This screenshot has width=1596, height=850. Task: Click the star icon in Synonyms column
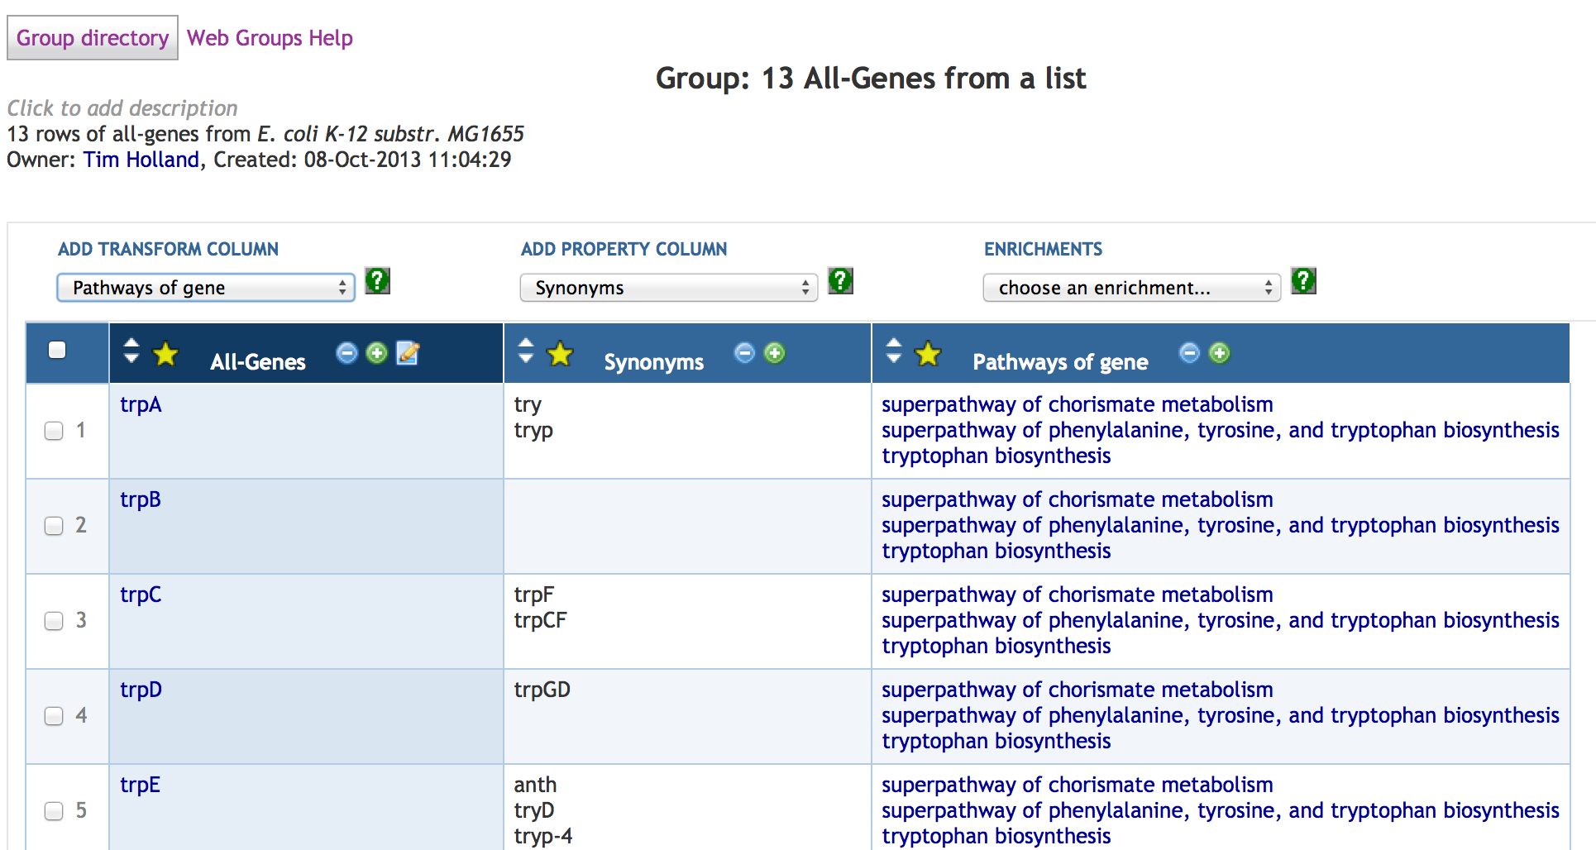point(560,354)
